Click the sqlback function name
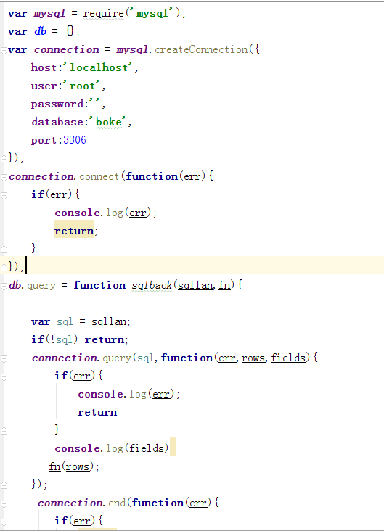This screenshot has height=531, width=384. tap(152, 286)
